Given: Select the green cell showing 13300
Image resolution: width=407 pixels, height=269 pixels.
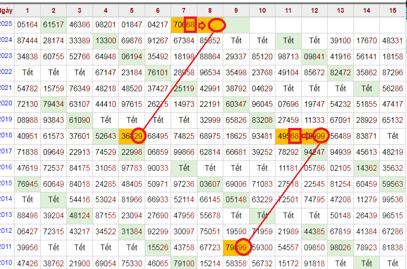Looking at the screenshot, I should coord(106,41).
